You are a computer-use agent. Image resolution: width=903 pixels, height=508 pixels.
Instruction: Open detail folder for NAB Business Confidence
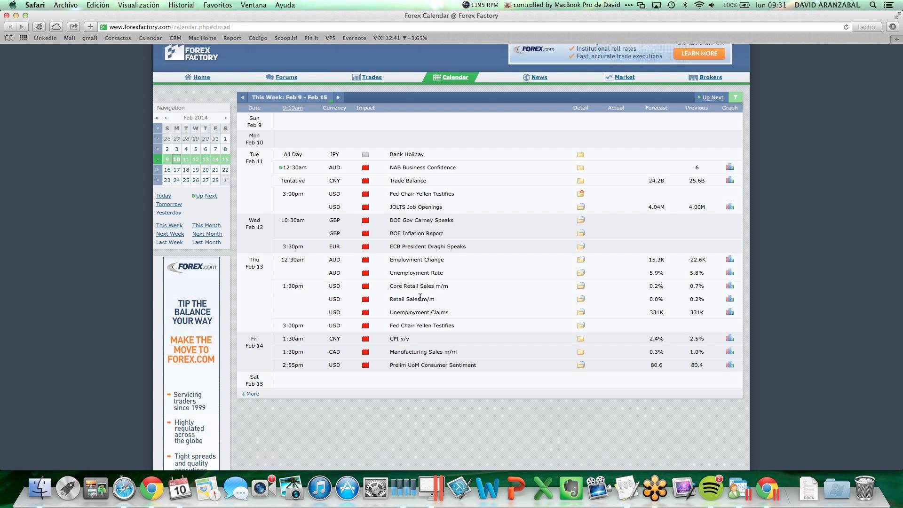580,167
